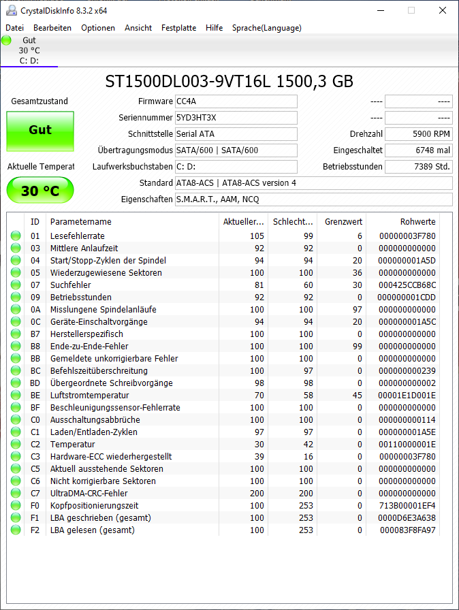Click the 30 °C temperature button

pos(40,190)
